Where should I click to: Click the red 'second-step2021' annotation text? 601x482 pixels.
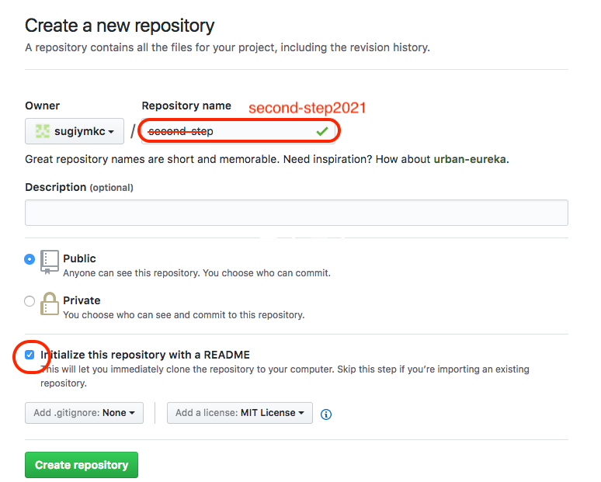coord(307,108)
